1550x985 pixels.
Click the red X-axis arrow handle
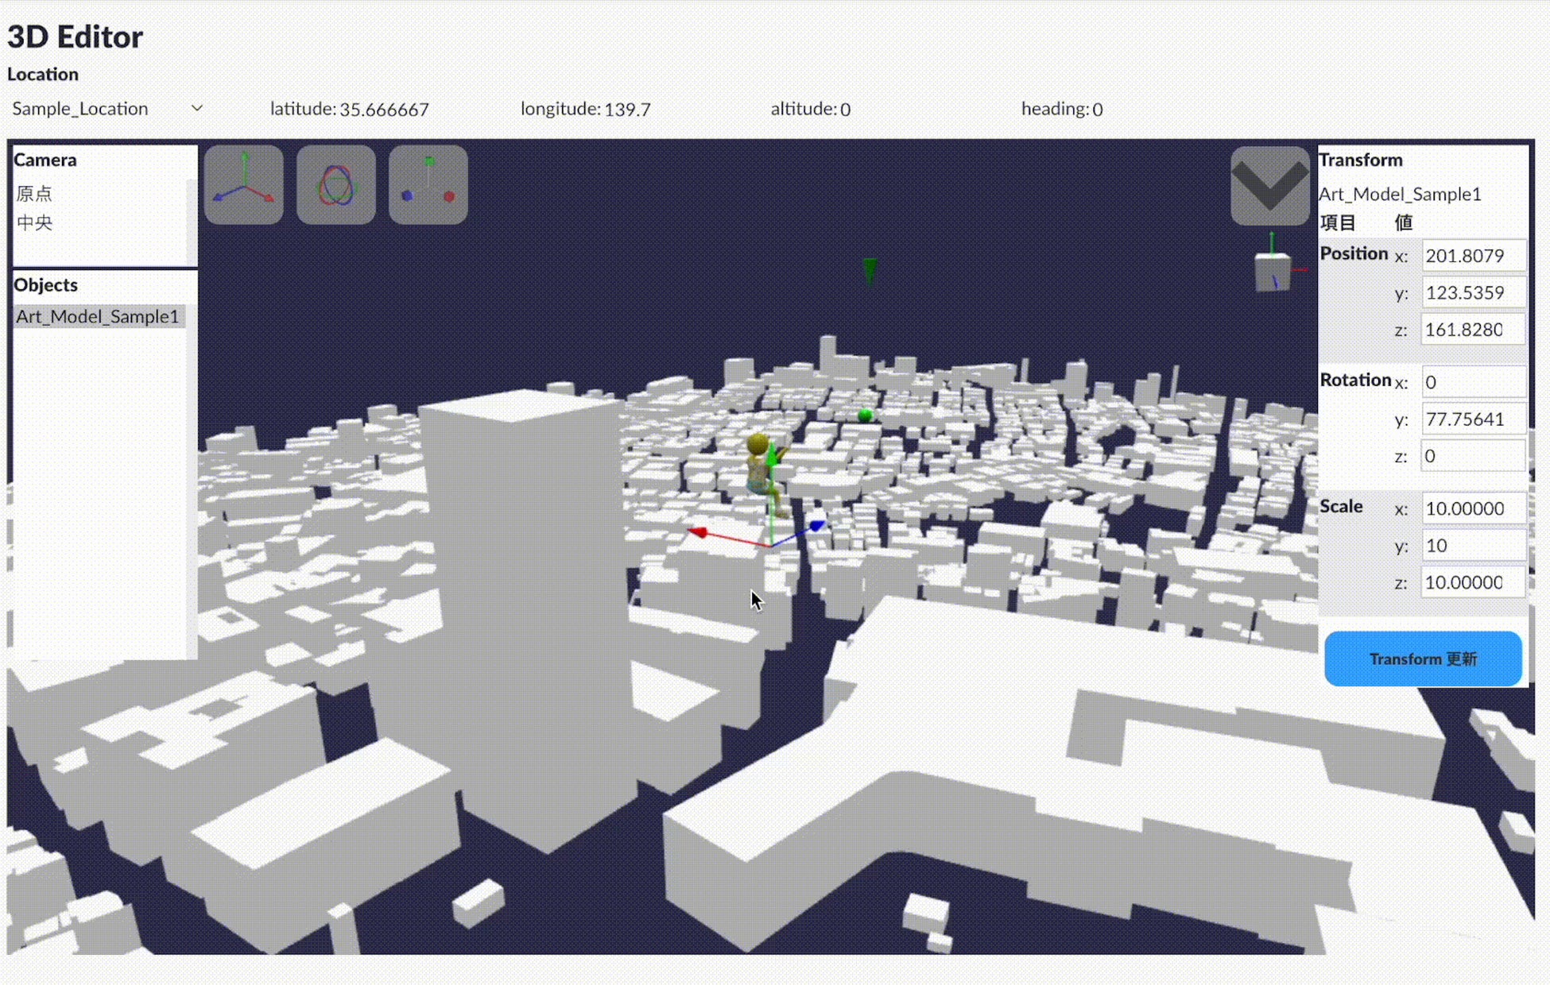point(698,532)
